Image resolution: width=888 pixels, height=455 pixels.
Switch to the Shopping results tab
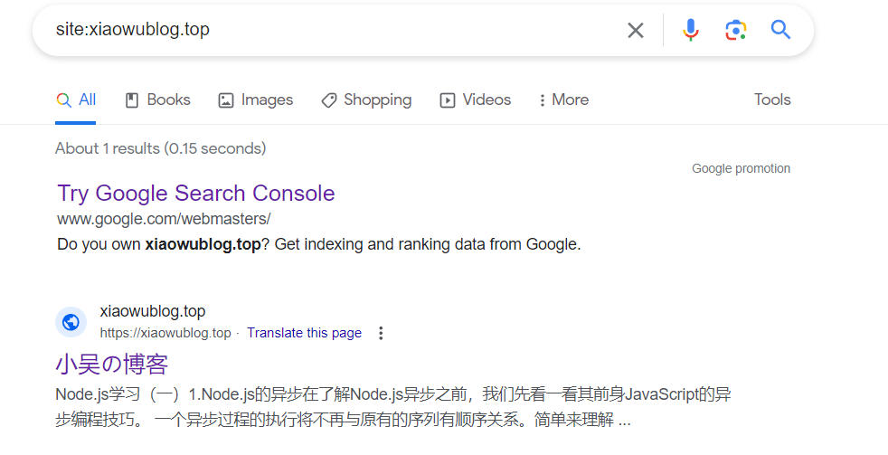(366, 100)
